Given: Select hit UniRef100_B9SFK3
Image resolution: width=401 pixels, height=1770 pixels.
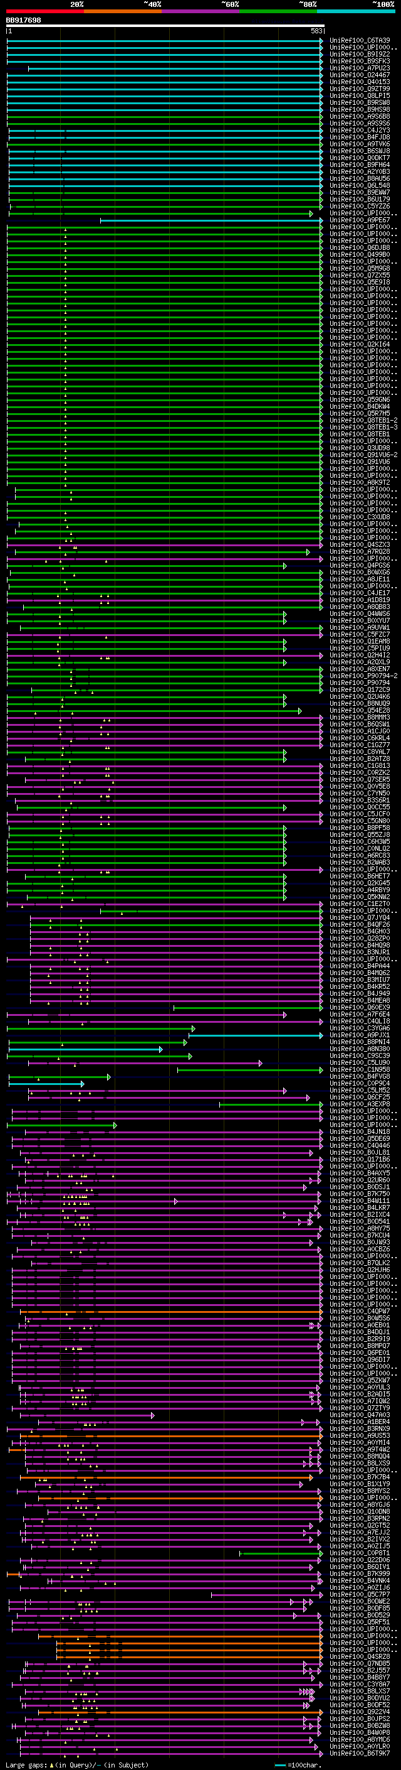Looking at the screenshot, I should point(360,61).
